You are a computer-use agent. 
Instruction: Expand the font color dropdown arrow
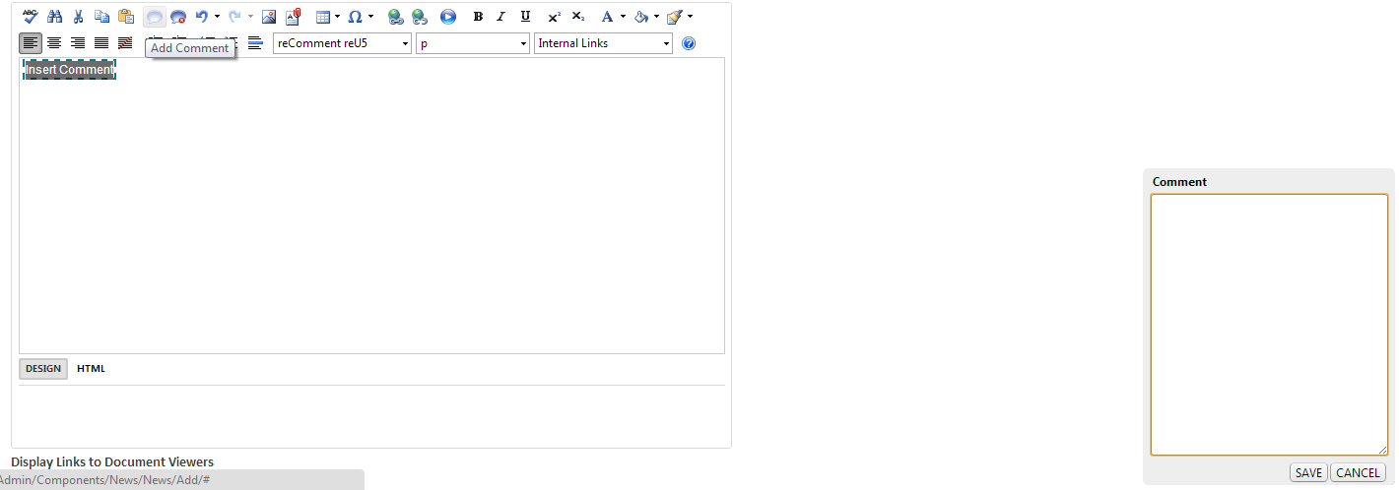tap(623, 17)
